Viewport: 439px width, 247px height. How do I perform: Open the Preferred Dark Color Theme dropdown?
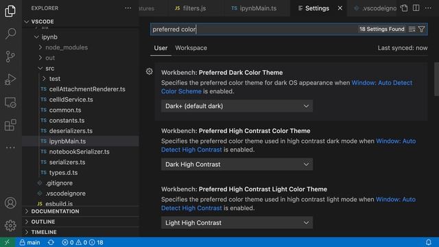pyautogui.click(x=237, y=106)
